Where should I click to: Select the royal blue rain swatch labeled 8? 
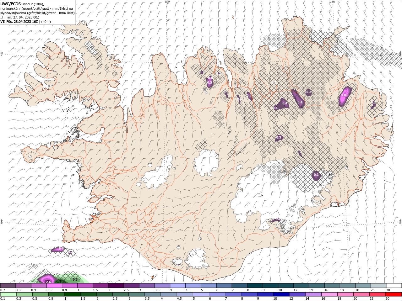point(249,294)
